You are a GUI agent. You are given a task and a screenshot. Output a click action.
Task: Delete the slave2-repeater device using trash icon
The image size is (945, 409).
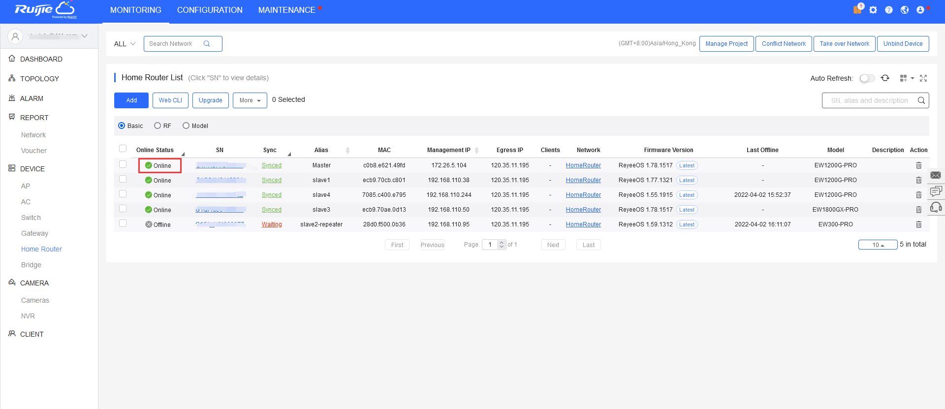918,224
